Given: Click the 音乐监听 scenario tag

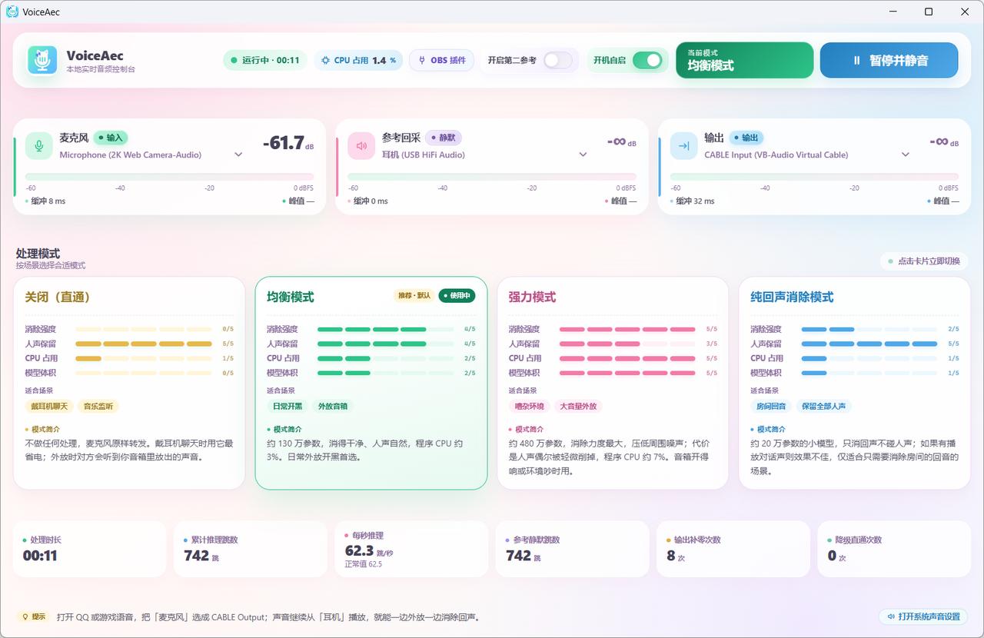Looking at the screenshot, I should click(x=98, y=406).
